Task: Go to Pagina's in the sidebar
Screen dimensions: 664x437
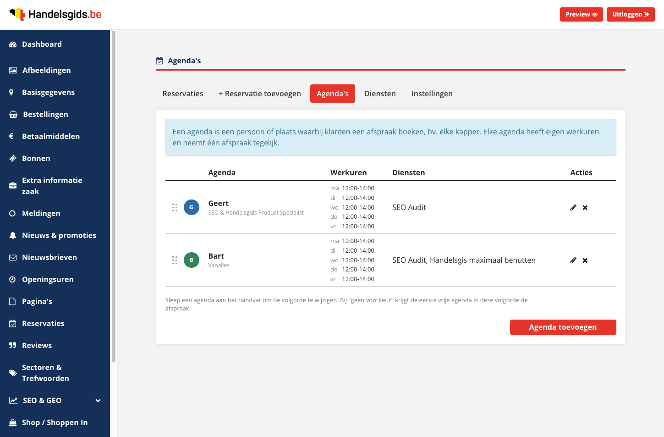Action: 55,301
